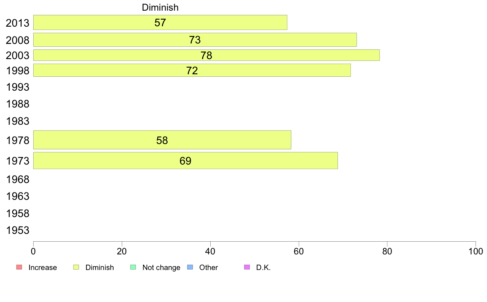Click the 1953 year axis label
This screenshot has width=487, height=302.
pyautogui.click(x=18, y=231)
